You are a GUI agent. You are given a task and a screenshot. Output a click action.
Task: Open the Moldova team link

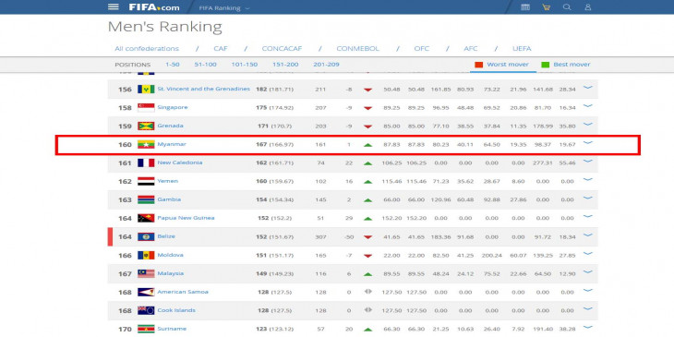pos(170,255)
